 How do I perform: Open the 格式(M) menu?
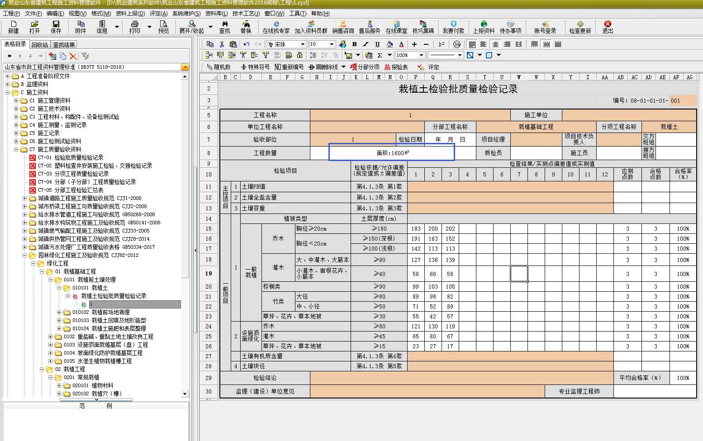point(101,14)
